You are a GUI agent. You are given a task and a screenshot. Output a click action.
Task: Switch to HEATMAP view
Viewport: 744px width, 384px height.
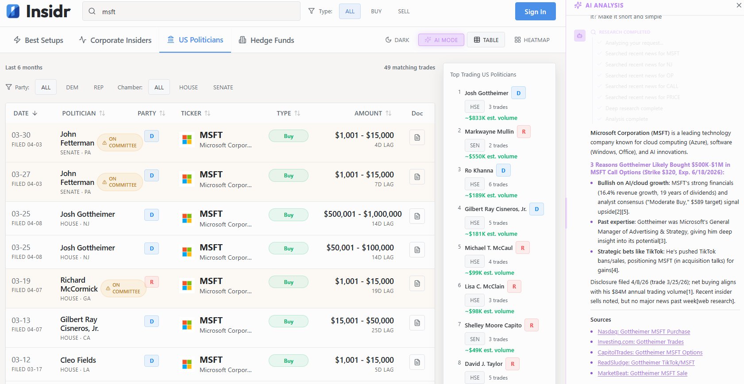[x=532, y=40]
